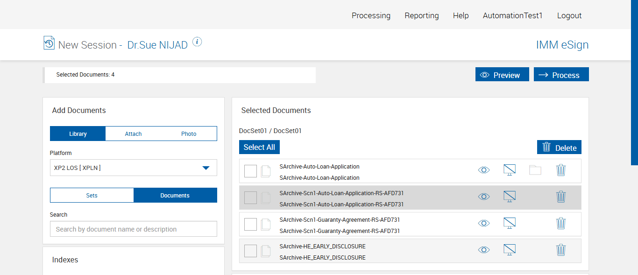Click the info icon beside Dr.Sue NIJAD
Viewport: 638px width, 275px height.
click(x=197, y=42)
